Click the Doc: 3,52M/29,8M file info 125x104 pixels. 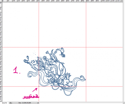(x=25, y=103)
